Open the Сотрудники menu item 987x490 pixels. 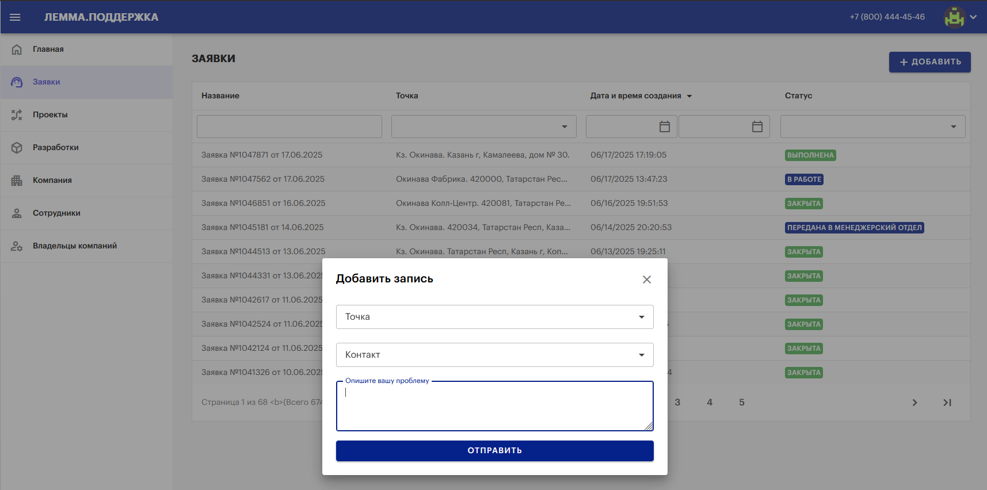point(56,213)
